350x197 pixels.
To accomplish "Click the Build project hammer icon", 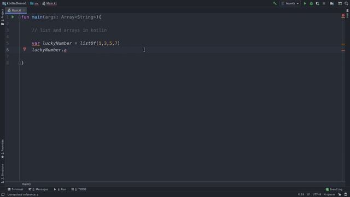I will point(275,3).
